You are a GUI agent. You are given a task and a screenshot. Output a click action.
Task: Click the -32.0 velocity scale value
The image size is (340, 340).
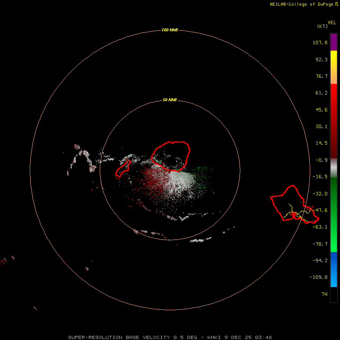[x=320, y=194]
